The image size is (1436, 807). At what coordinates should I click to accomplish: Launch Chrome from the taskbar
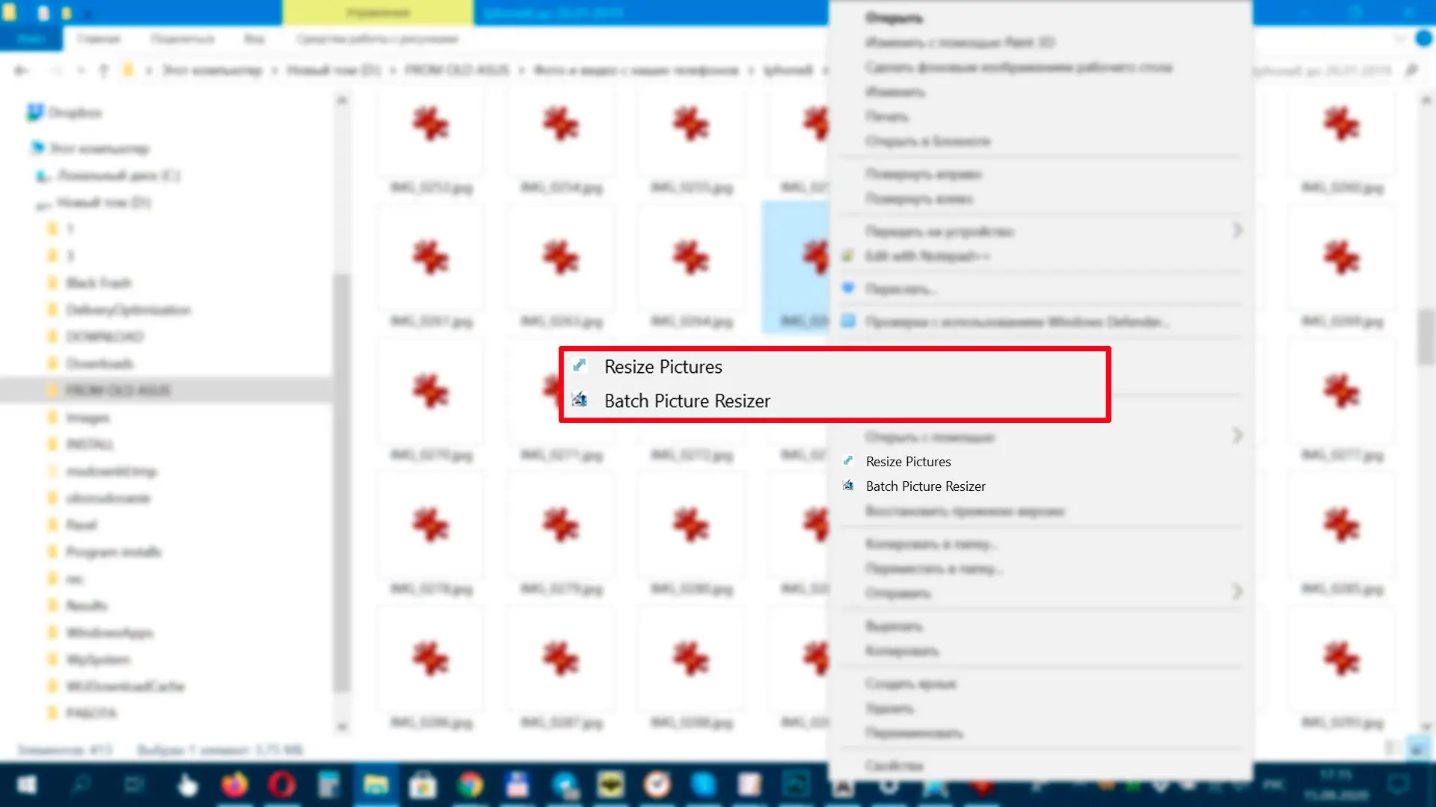tap(470, 785)
